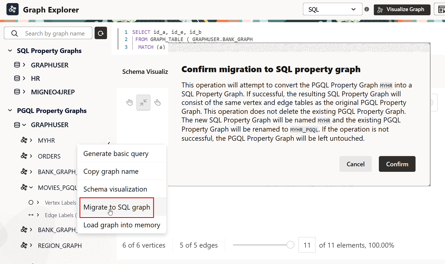445x264 pixels.
Task: Click the partially visible button after Visualize Graph
Action: 440,10
